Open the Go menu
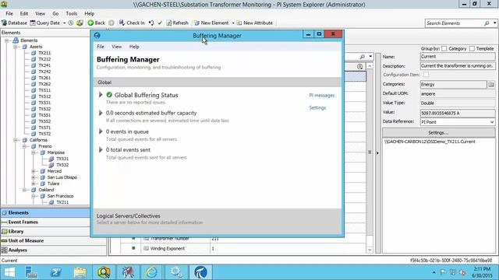Screen dimensions: 499x280 click(55, 14)
